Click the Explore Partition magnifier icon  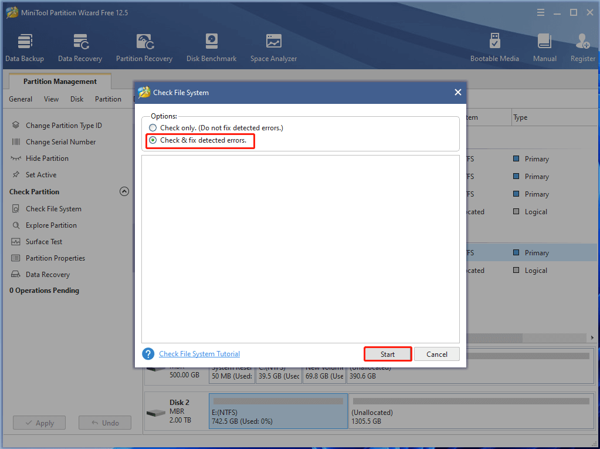pyautogui.click(x=16, y=225)
